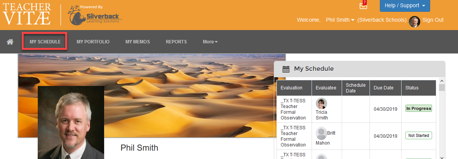Click Britt Mahon's placeholder avatar
The image size is (458, 159).
click(321, 133)
